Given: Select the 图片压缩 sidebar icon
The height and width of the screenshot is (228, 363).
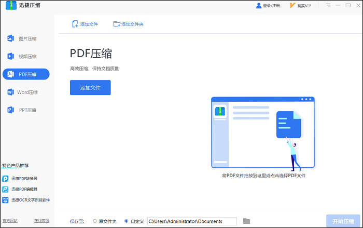Looking at the screenshot, I should point(11,38).
